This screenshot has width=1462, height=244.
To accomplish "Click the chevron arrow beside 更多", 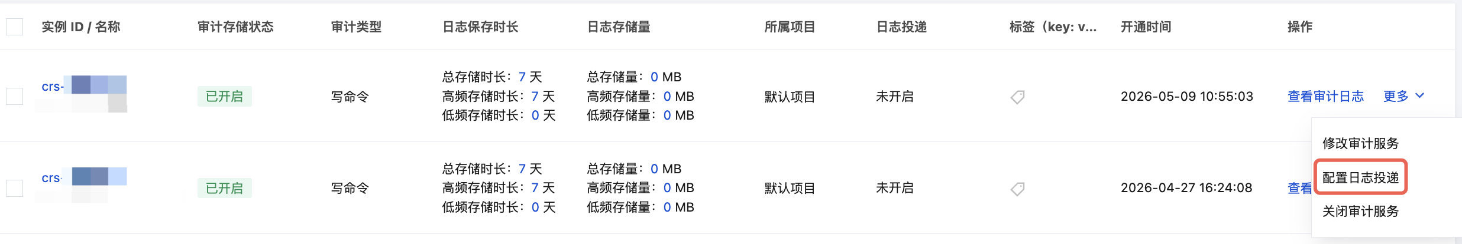I will click(1420, 95).
